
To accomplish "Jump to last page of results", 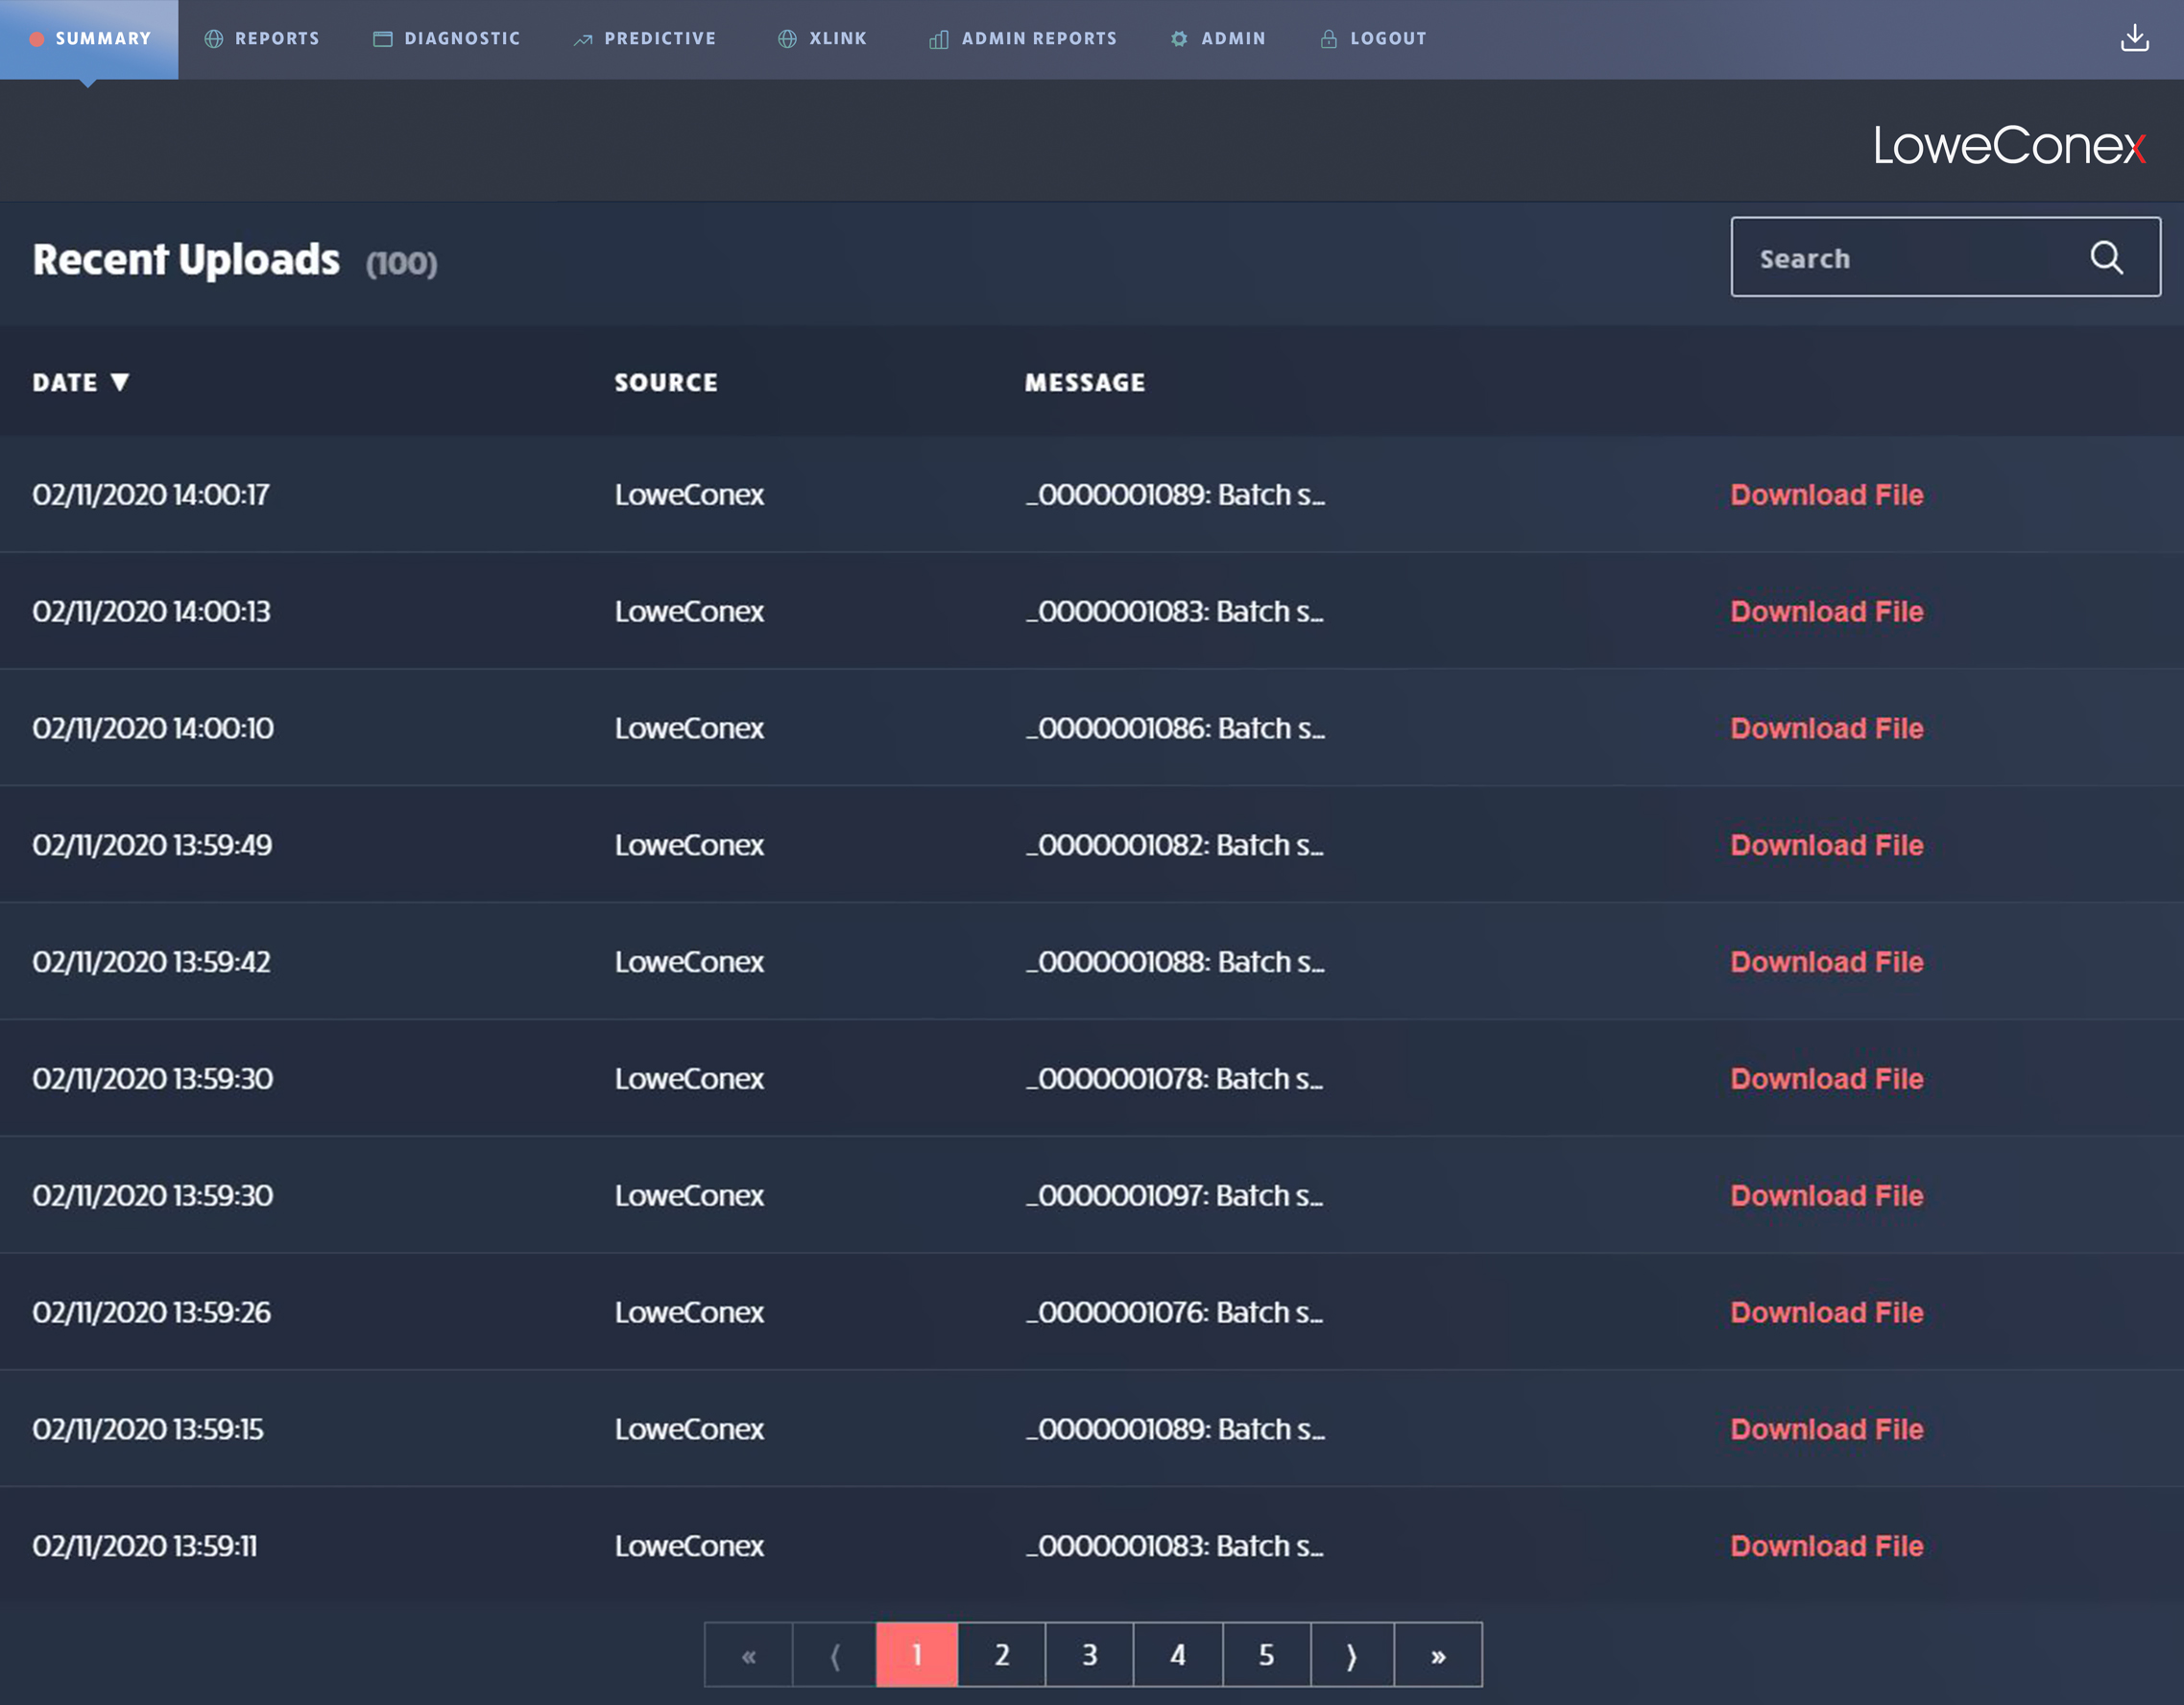I will click(x=1438, y=1655).
